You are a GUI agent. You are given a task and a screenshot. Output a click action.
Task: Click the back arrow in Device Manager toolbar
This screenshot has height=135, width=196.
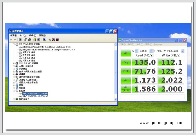pyautogui.click(x=11, y=40)
